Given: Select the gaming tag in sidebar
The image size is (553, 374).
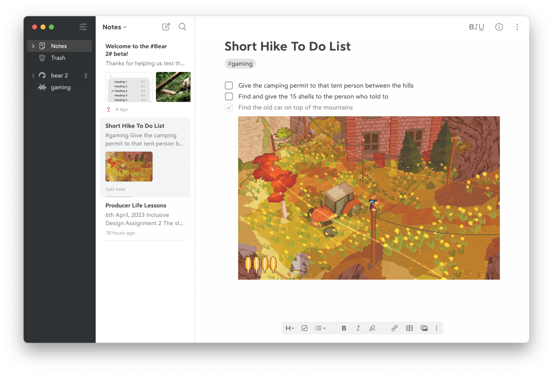Looking at the screenshot, I should coord(60,87).
